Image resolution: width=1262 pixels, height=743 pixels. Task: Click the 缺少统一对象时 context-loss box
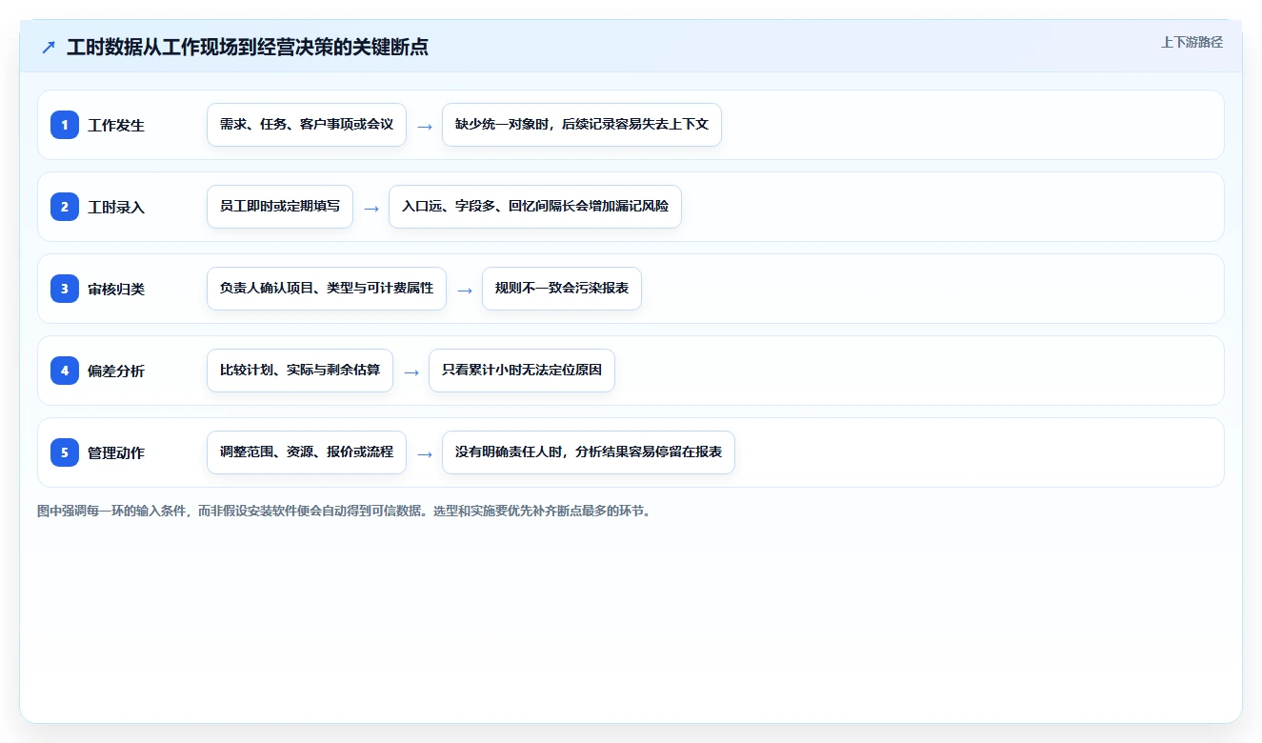[582, 125]
